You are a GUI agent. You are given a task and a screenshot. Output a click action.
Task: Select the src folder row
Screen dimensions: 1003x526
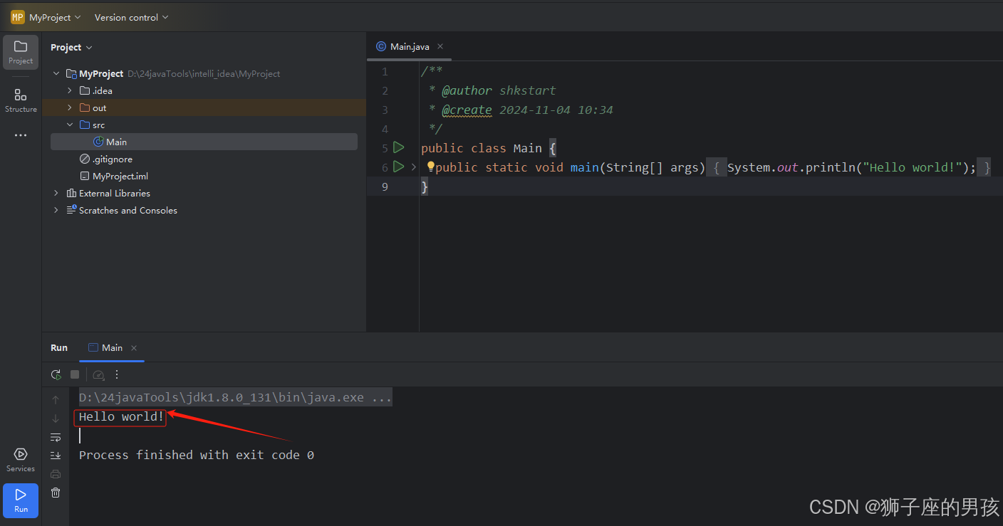coord(204,125)
